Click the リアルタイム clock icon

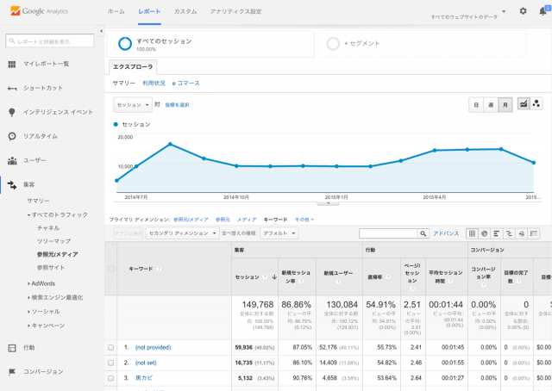pos(12,136)
